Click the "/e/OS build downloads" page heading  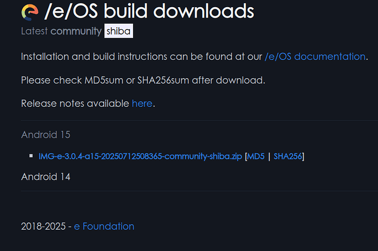click(x=149, y=11)
